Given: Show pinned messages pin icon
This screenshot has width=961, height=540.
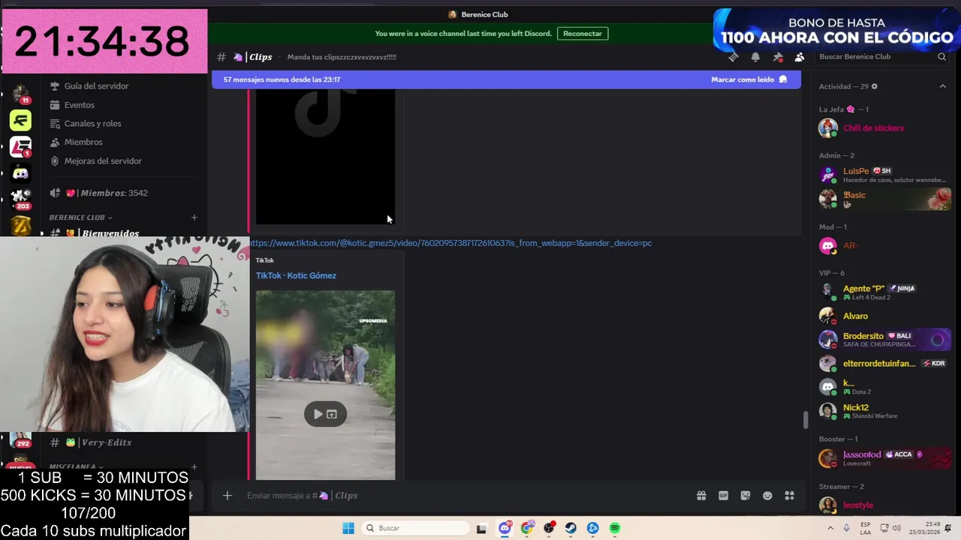Looking at the screenshot, I should 778,57.
